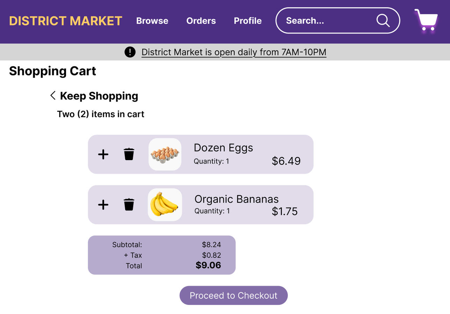Click the search magnifier icon
The width and height of the screenshot is (450, 314).
pos(383,21)
